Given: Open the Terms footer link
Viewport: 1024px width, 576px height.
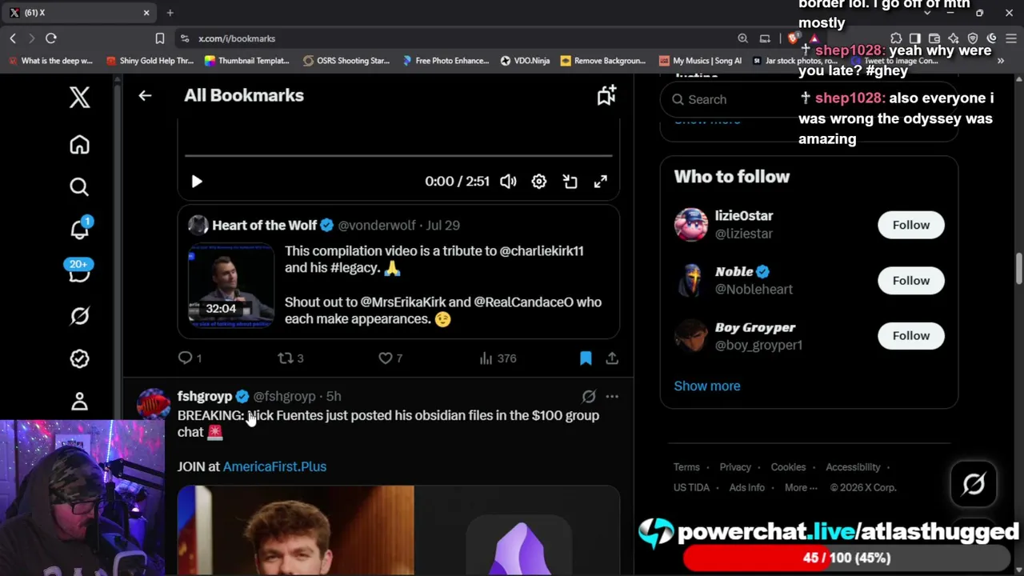Looking at the screenshot, I should [686, 467].
